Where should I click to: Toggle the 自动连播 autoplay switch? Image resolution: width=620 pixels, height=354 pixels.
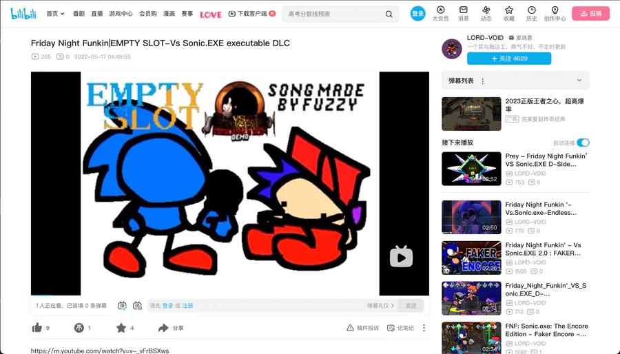(583, 143)
